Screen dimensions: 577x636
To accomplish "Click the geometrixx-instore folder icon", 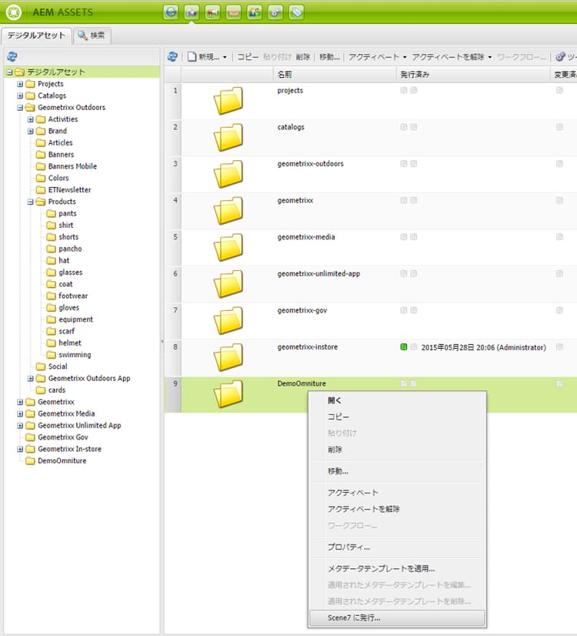I will 228,357.
